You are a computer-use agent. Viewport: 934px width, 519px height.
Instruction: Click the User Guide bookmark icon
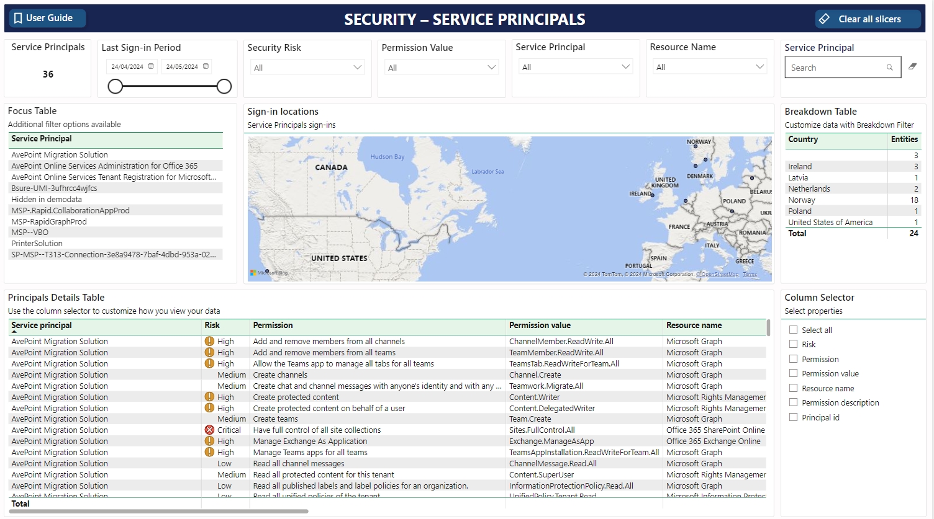18,18
